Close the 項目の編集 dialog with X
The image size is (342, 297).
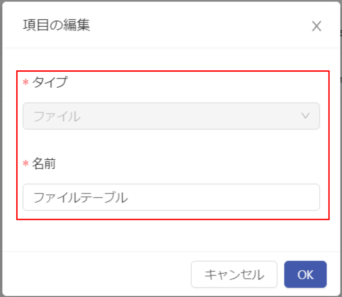point(316,26)
